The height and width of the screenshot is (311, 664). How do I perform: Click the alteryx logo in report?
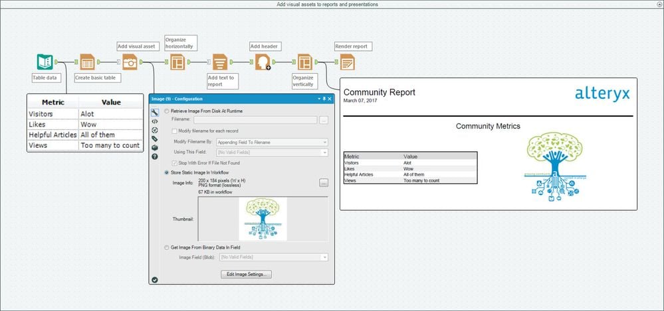point(602,93)
